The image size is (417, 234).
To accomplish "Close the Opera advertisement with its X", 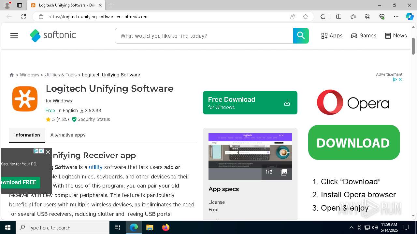I will [400, 79].
